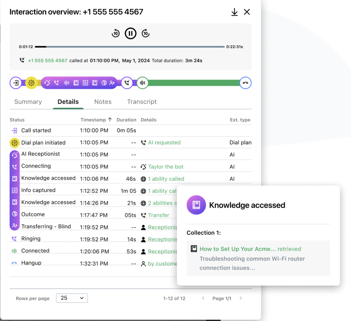Select the Hangup marker at timeline end

click(x=245, y=83)
